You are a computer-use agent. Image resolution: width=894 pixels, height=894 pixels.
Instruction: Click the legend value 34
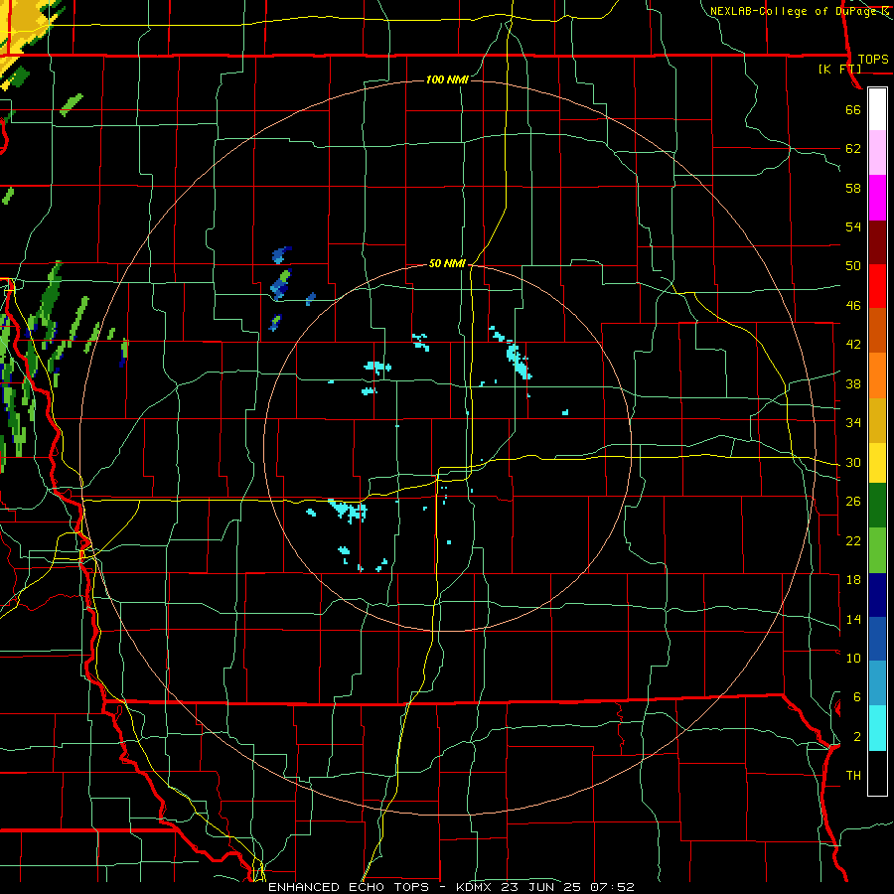(x=853, y=422)
